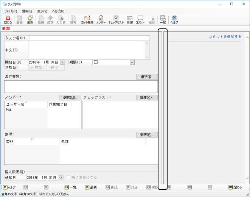
Task: Open 添付書類 attachments from the toolbar
Action: [x=87, y=20]
